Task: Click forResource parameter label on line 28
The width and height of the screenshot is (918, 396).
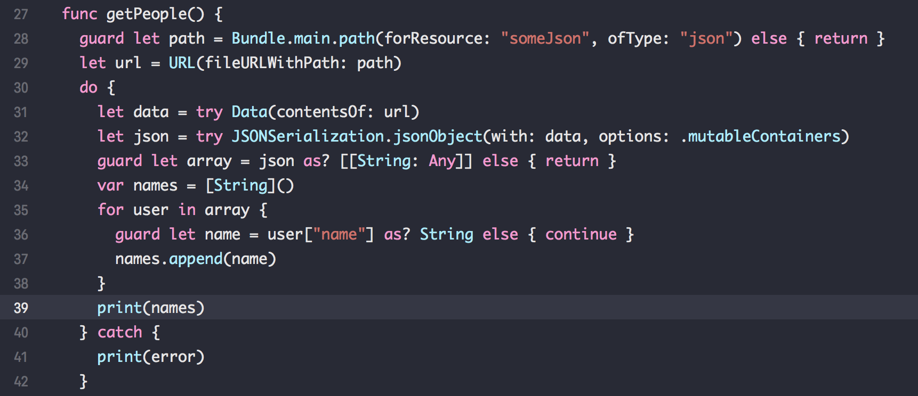Action: click(x=433, y=39)
